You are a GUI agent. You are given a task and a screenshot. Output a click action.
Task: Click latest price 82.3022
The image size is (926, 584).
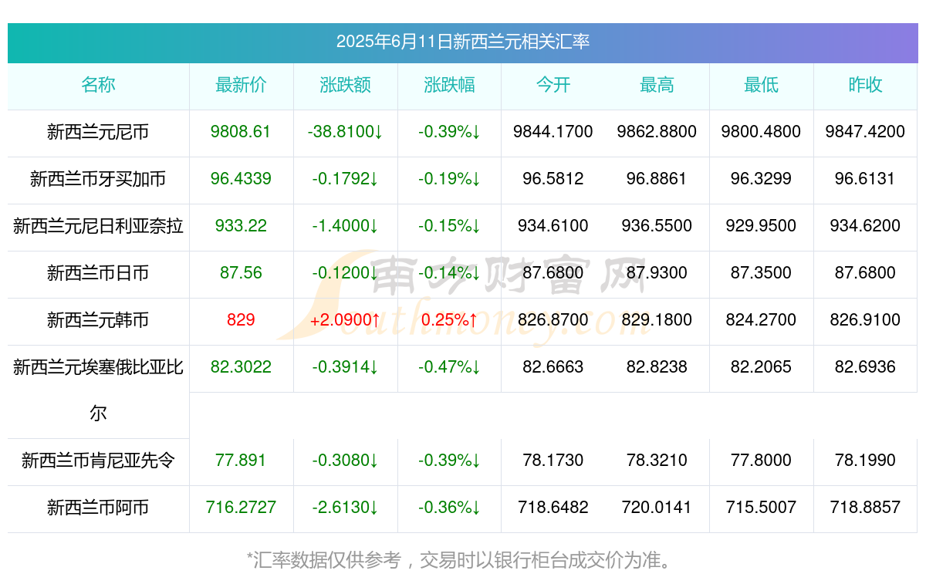241,367
